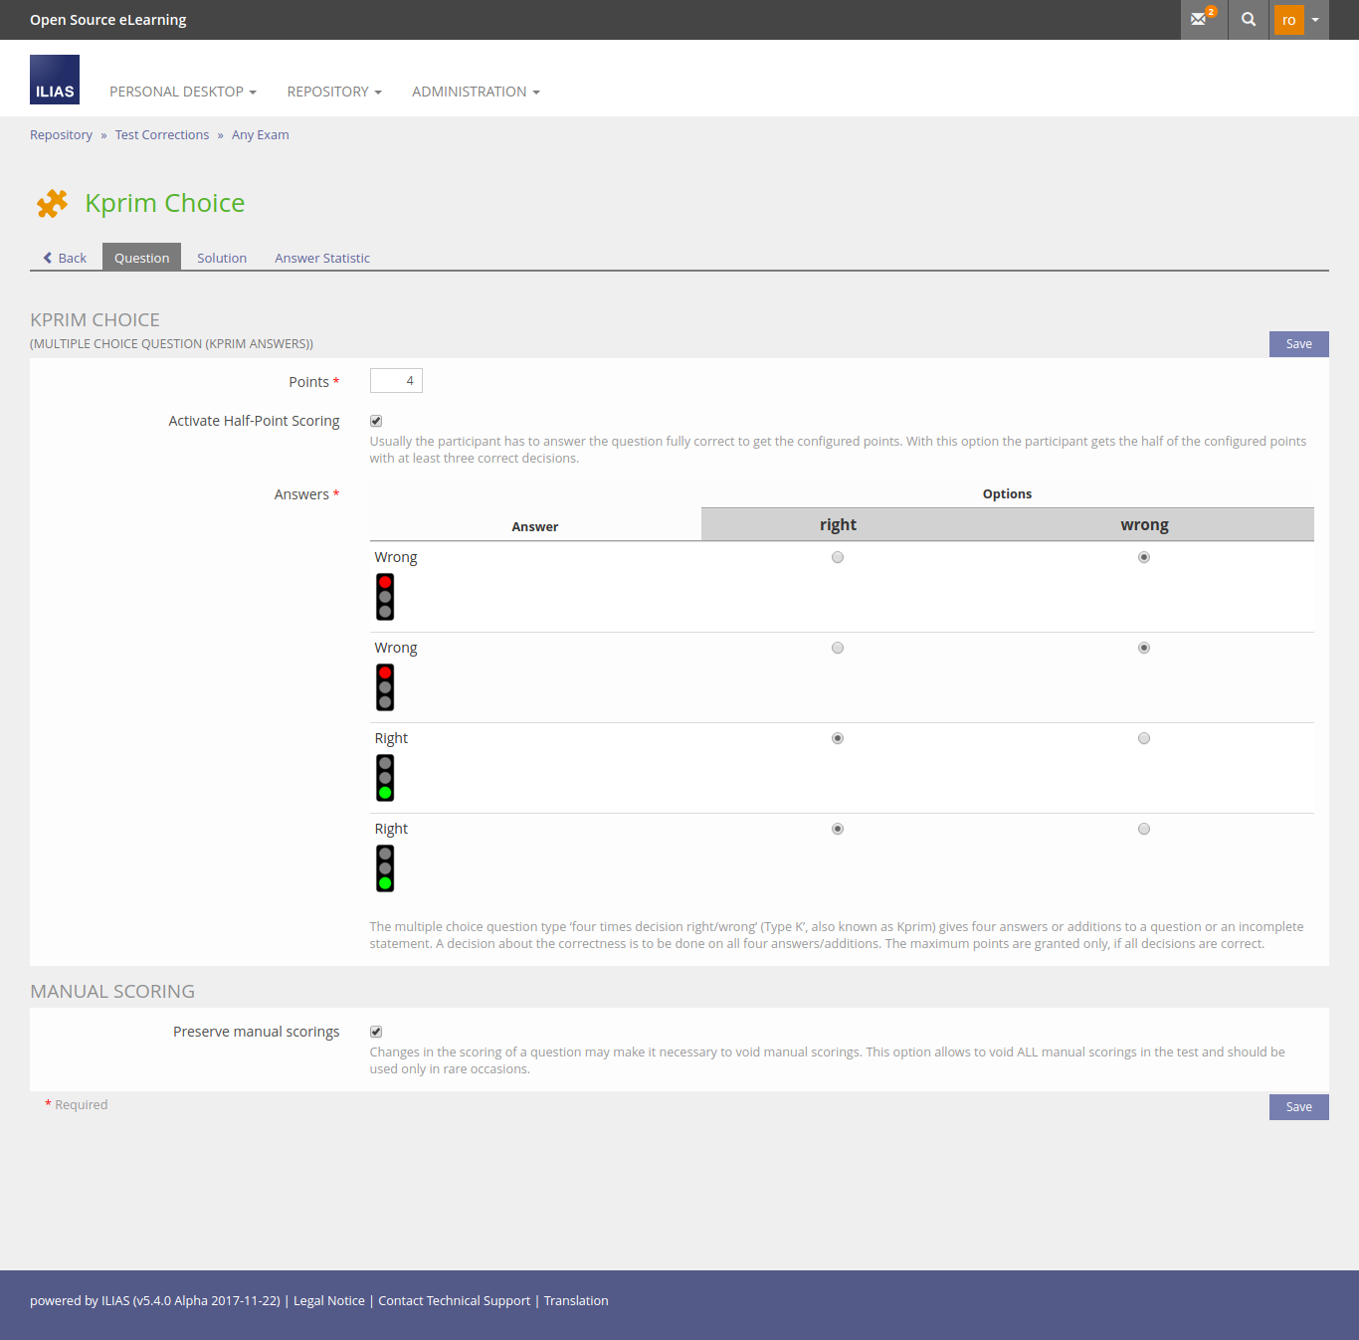This screenshot has height=1340, width=1359.
Task: Mark first Right answer as wrong
Action: (1144, 738)
